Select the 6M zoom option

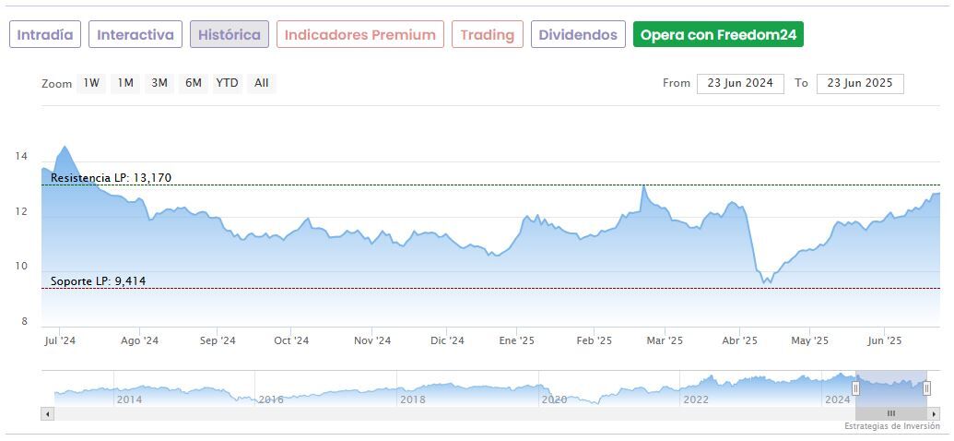193,83
